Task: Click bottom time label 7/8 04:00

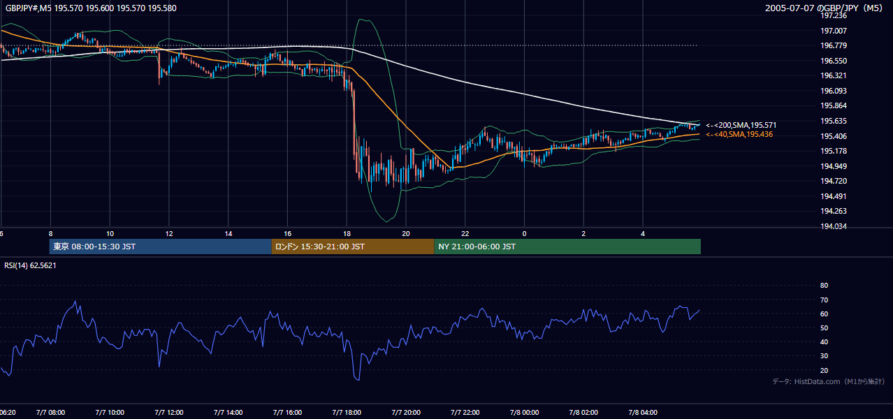Action: (643, 413)
